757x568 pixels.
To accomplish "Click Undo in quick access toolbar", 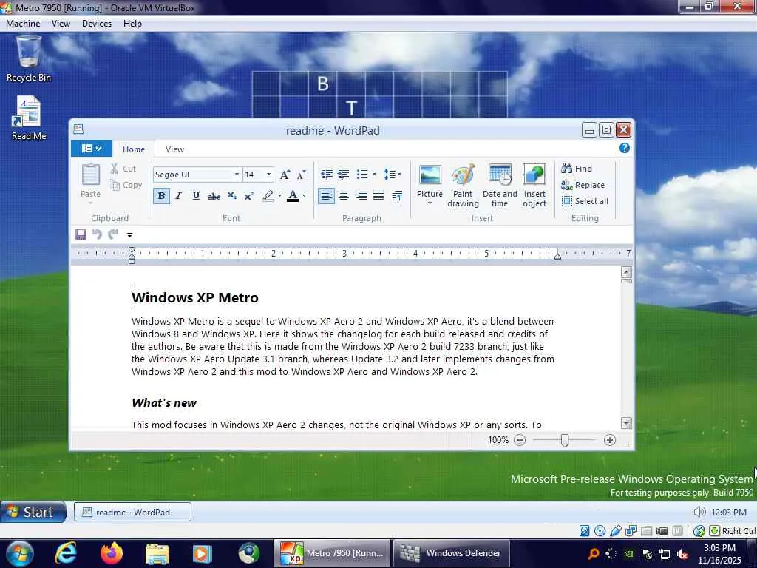I will click(x=97, y=234).
